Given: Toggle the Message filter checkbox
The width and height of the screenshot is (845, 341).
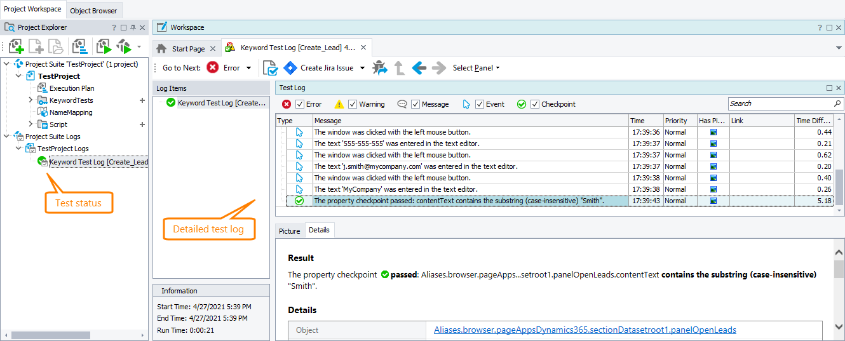Looking at the screenshot, I should (x=416, y=104).
